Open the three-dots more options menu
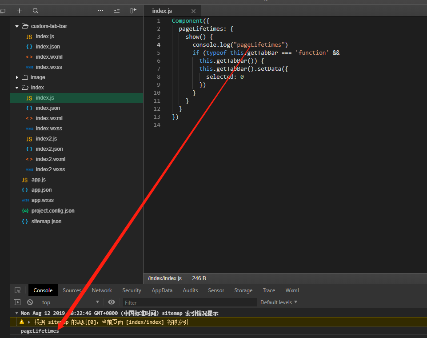The height and width of the screenshot is (338, 427). click(100, 11)
